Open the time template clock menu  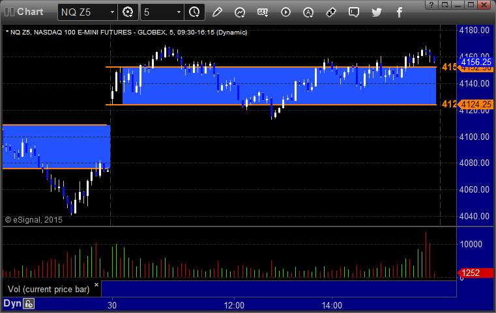(194, 12)
